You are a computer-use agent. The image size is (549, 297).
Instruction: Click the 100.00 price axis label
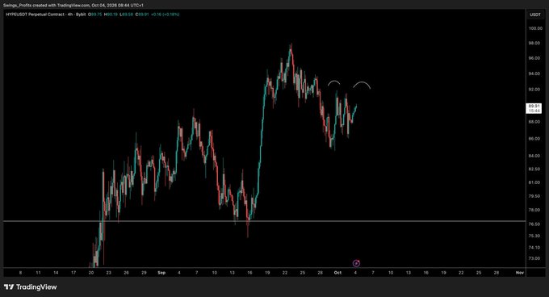coord(535,28)
